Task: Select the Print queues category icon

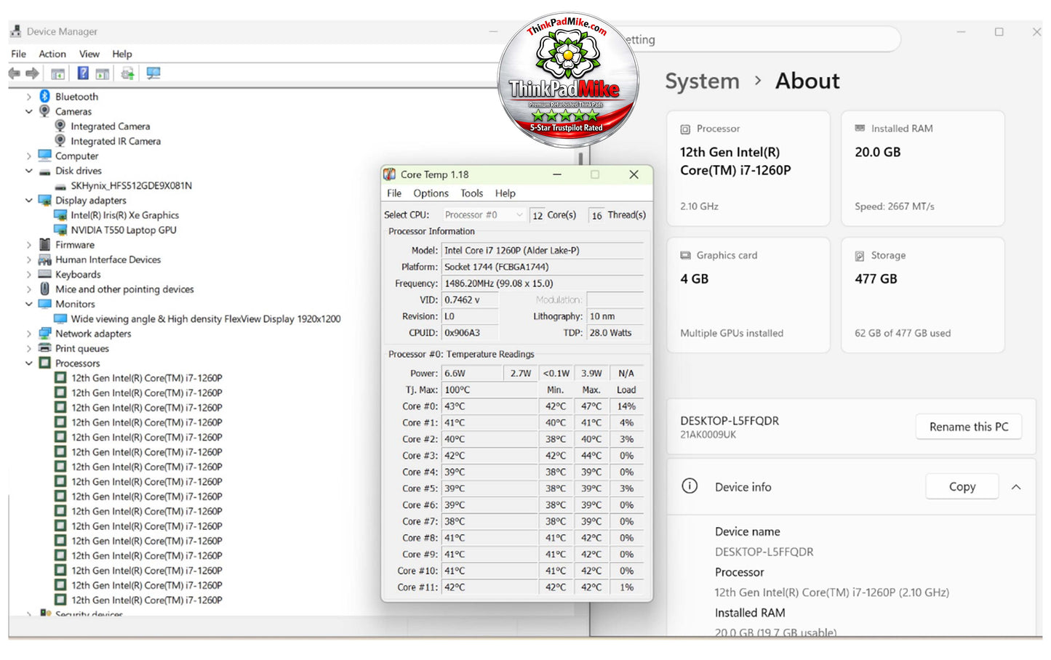Action: click(44, 348)
